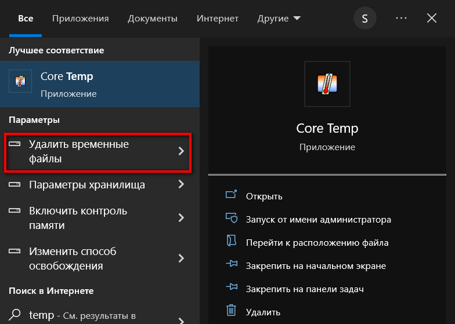455x324 pixels.
Task: Expand chevron next to Удалить временные файлы
Action: pos(181,151)
